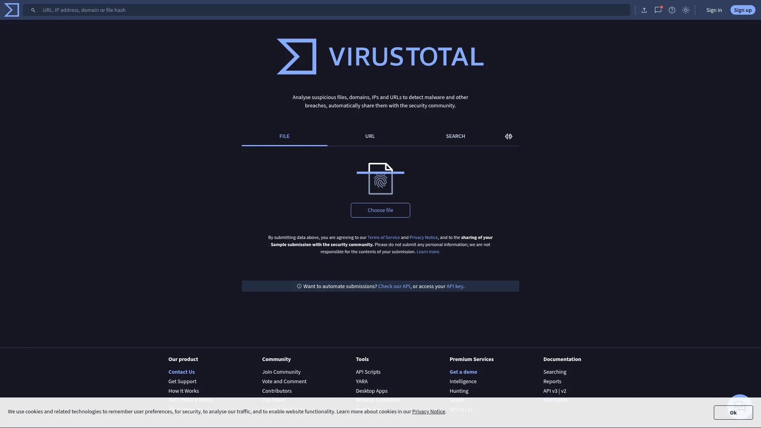Open the Terms of Service link
The width and height of the screenshot is (761, 428).
pos(383,237)
